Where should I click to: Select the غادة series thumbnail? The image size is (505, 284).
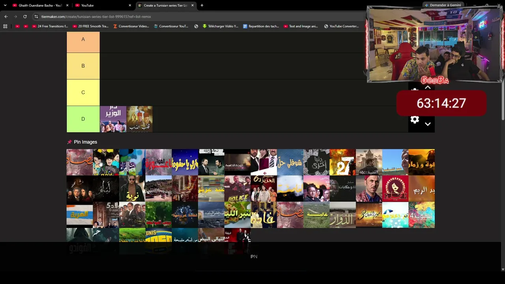point(264,215)
